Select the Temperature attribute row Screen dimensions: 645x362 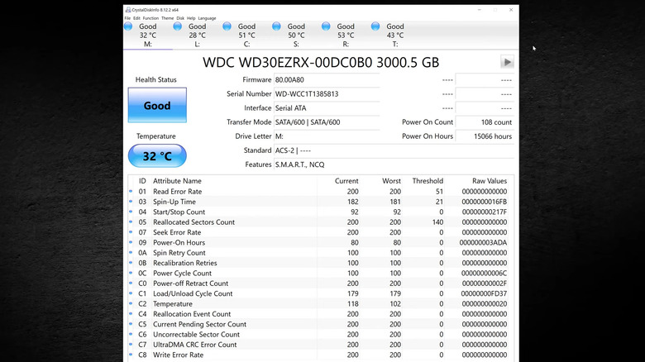pos(322,304)
